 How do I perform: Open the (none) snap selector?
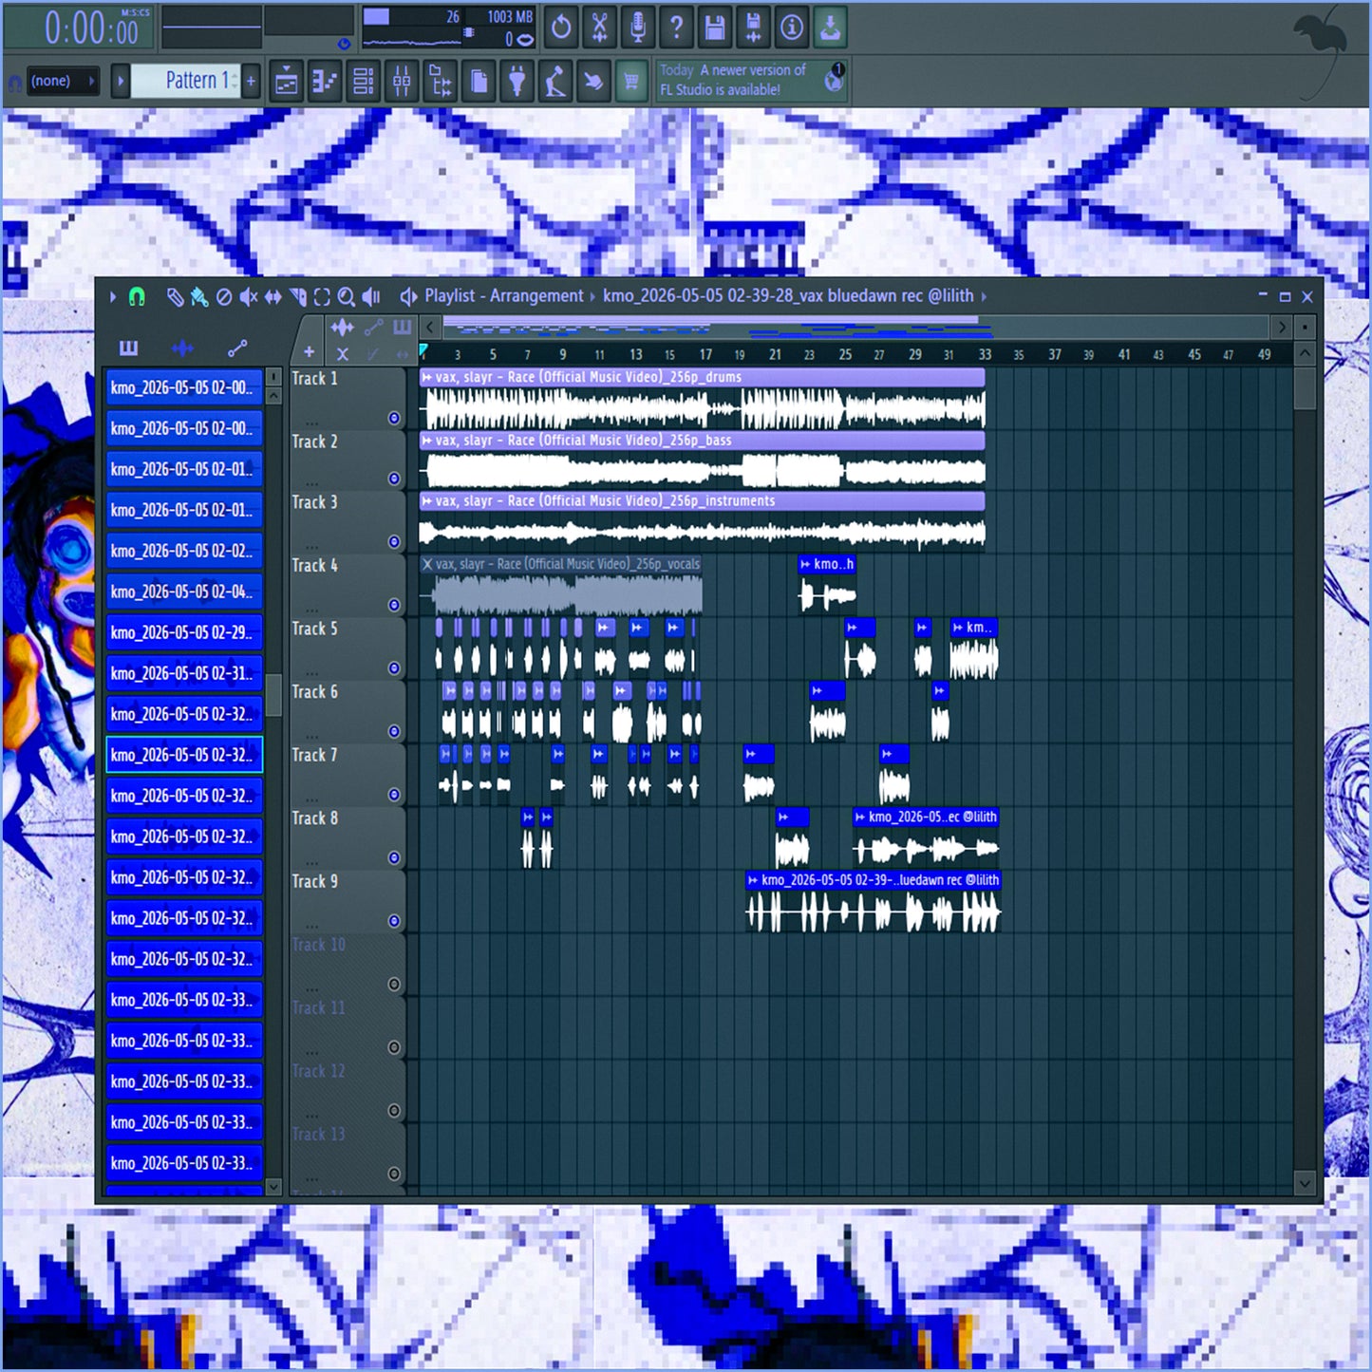(x=63, y=81)
